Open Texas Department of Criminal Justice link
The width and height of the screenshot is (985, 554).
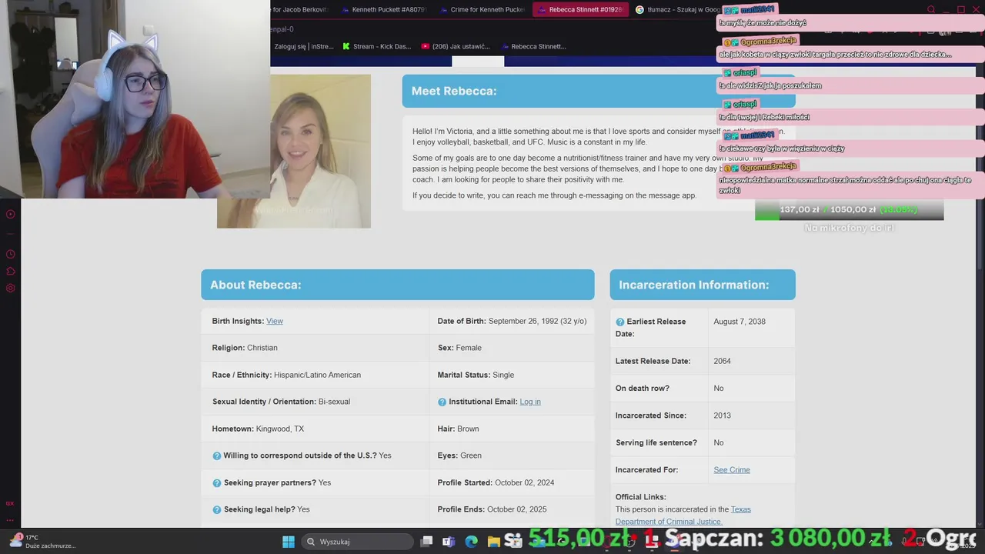click(x=683, y=516)
